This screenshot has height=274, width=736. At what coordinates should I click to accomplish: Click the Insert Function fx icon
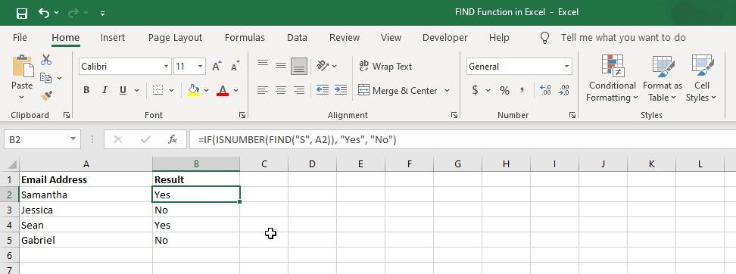[x=173, y=139]
